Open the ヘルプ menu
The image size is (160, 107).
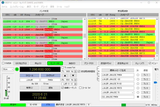pos(67,7)
